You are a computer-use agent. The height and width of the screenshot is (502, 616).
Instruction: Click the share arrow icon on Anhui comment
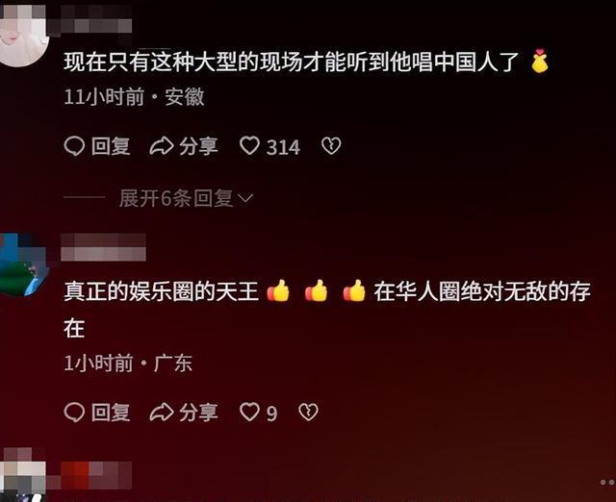(x=162, y=146)
